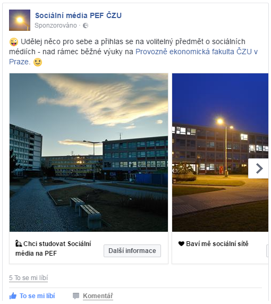
Task: Click the winking tongue emoji in post text
Action: pyautogui.click(x=14, y=42)
